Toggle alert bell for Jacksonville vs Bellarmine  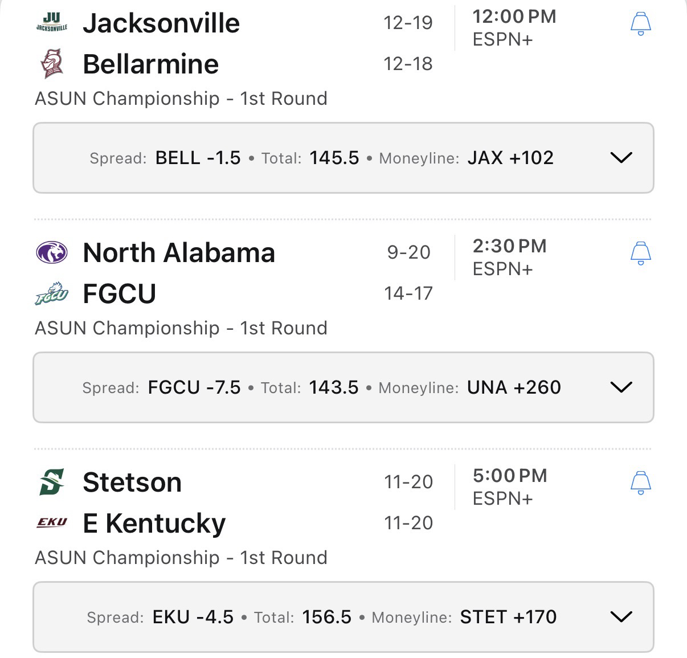click(x=640, y=24)
